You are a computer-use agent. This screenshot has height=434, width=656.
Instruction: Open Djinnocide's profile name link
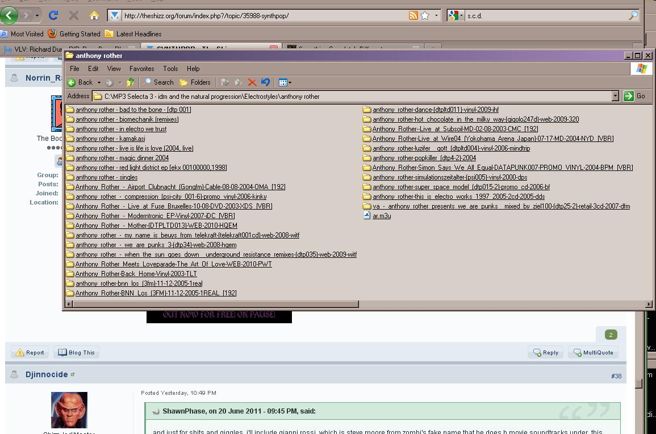coord(47,374)
